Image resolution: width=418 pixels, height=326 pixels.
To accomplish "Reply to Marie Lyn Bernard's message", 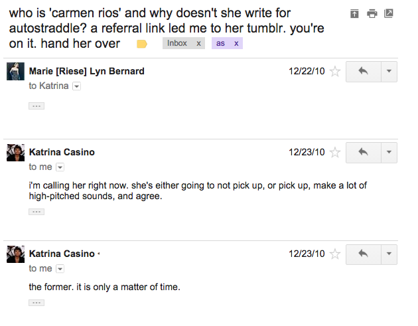I will coord(363,72).
